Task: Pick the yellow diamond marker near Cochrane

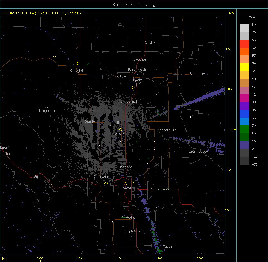Action: pos(106,184)
